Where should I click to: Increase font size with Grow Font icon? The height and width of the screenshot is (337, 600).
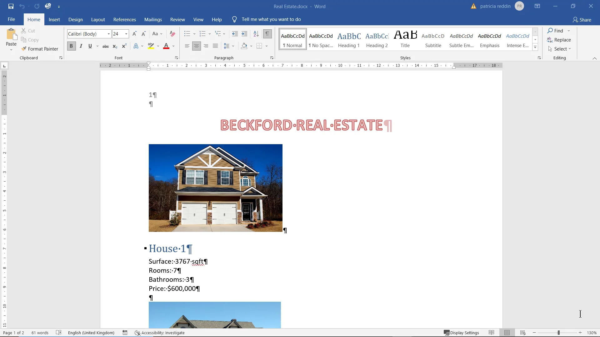pyautogui.click(x=134, y=34)
